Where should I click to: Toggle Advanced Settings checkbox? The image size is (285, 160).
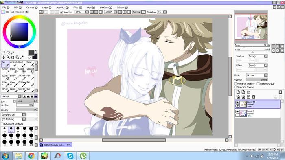(x=2, y=124)
